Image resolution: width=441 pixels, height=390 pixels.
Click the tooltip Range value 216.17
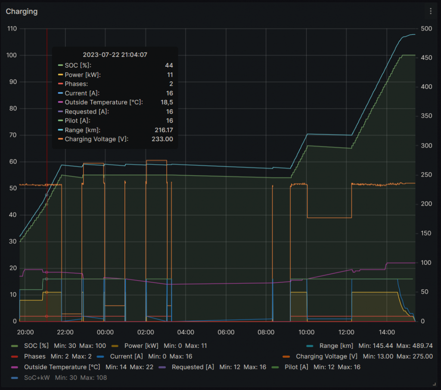164,130
